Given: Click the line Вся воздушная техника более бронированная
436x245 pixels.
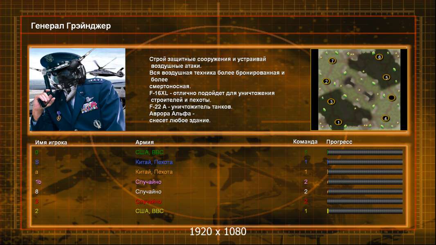Looking at the screenshot, I should pyautogui.click(x=217, y=73).
